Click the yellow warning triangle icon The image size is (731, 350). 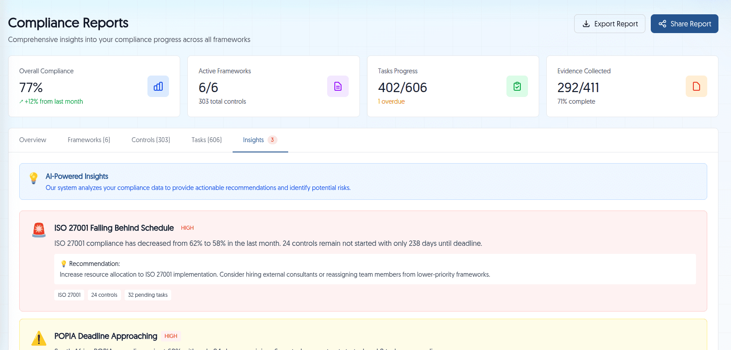[39, 338]
